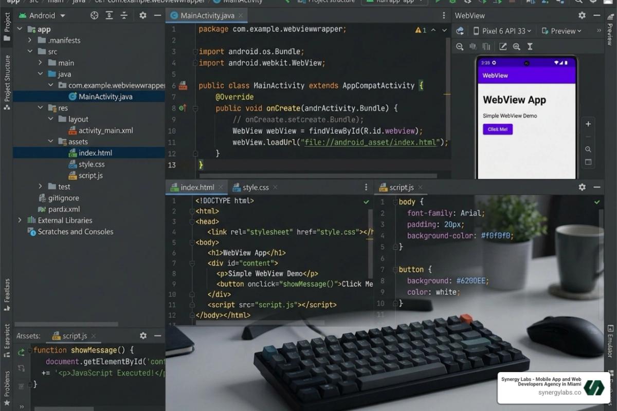Select pardx.xml file in project tree
Viewport: 617px width, 411px height.
click(64, 209)
